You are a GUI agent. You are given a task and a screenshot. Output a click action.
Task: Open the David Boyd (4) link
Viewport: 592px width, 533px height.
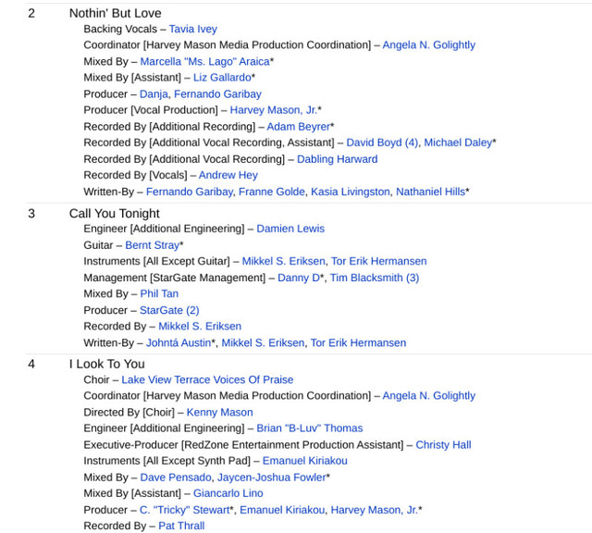click(x=382, y=143)
